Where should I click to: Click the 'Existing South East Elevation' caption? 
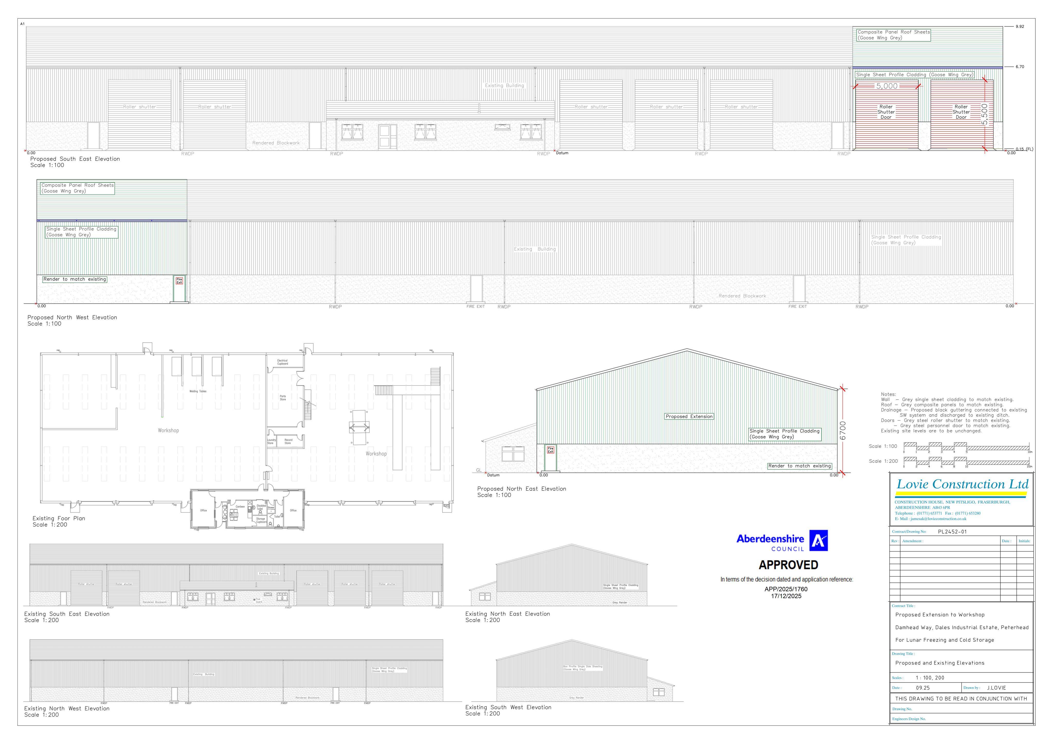[x=67, y=614]
